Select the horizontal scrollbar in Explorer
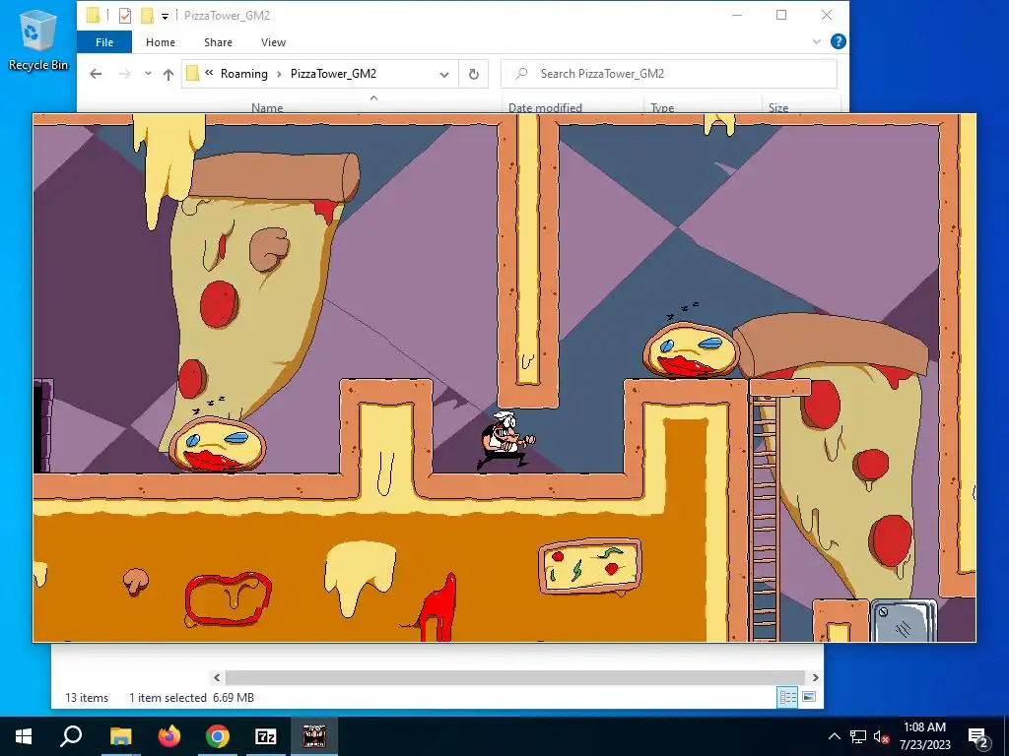Viewport: 1009px width, 756px height. coord(514,677)
